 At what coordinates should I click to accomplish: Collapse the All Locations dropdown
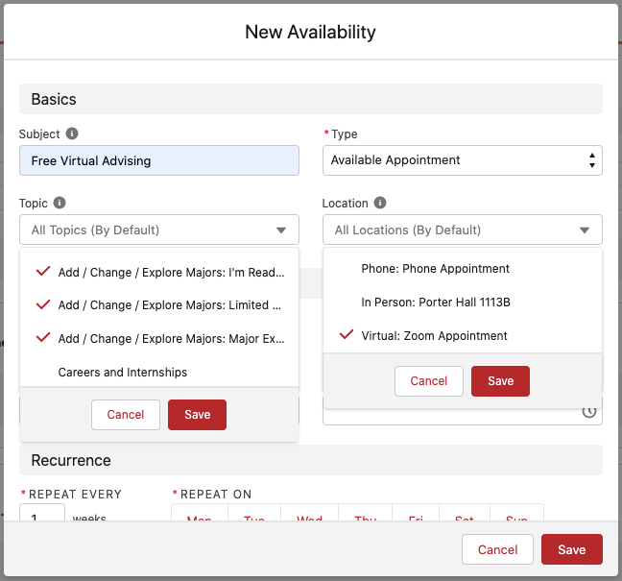462,230
